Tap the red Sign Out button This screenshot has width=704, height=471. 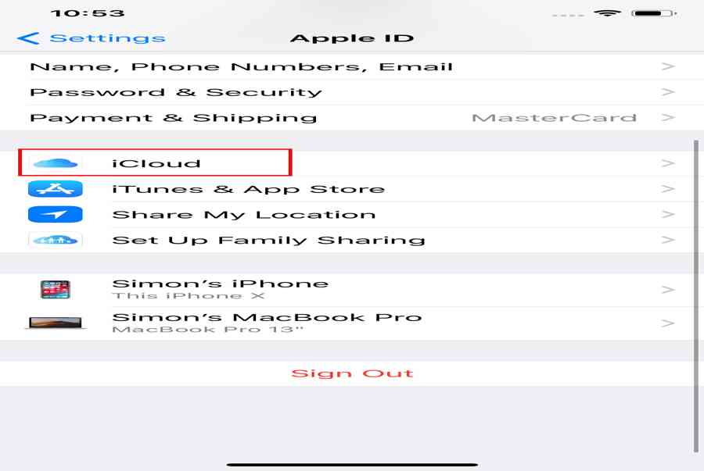tap(352, 373)
